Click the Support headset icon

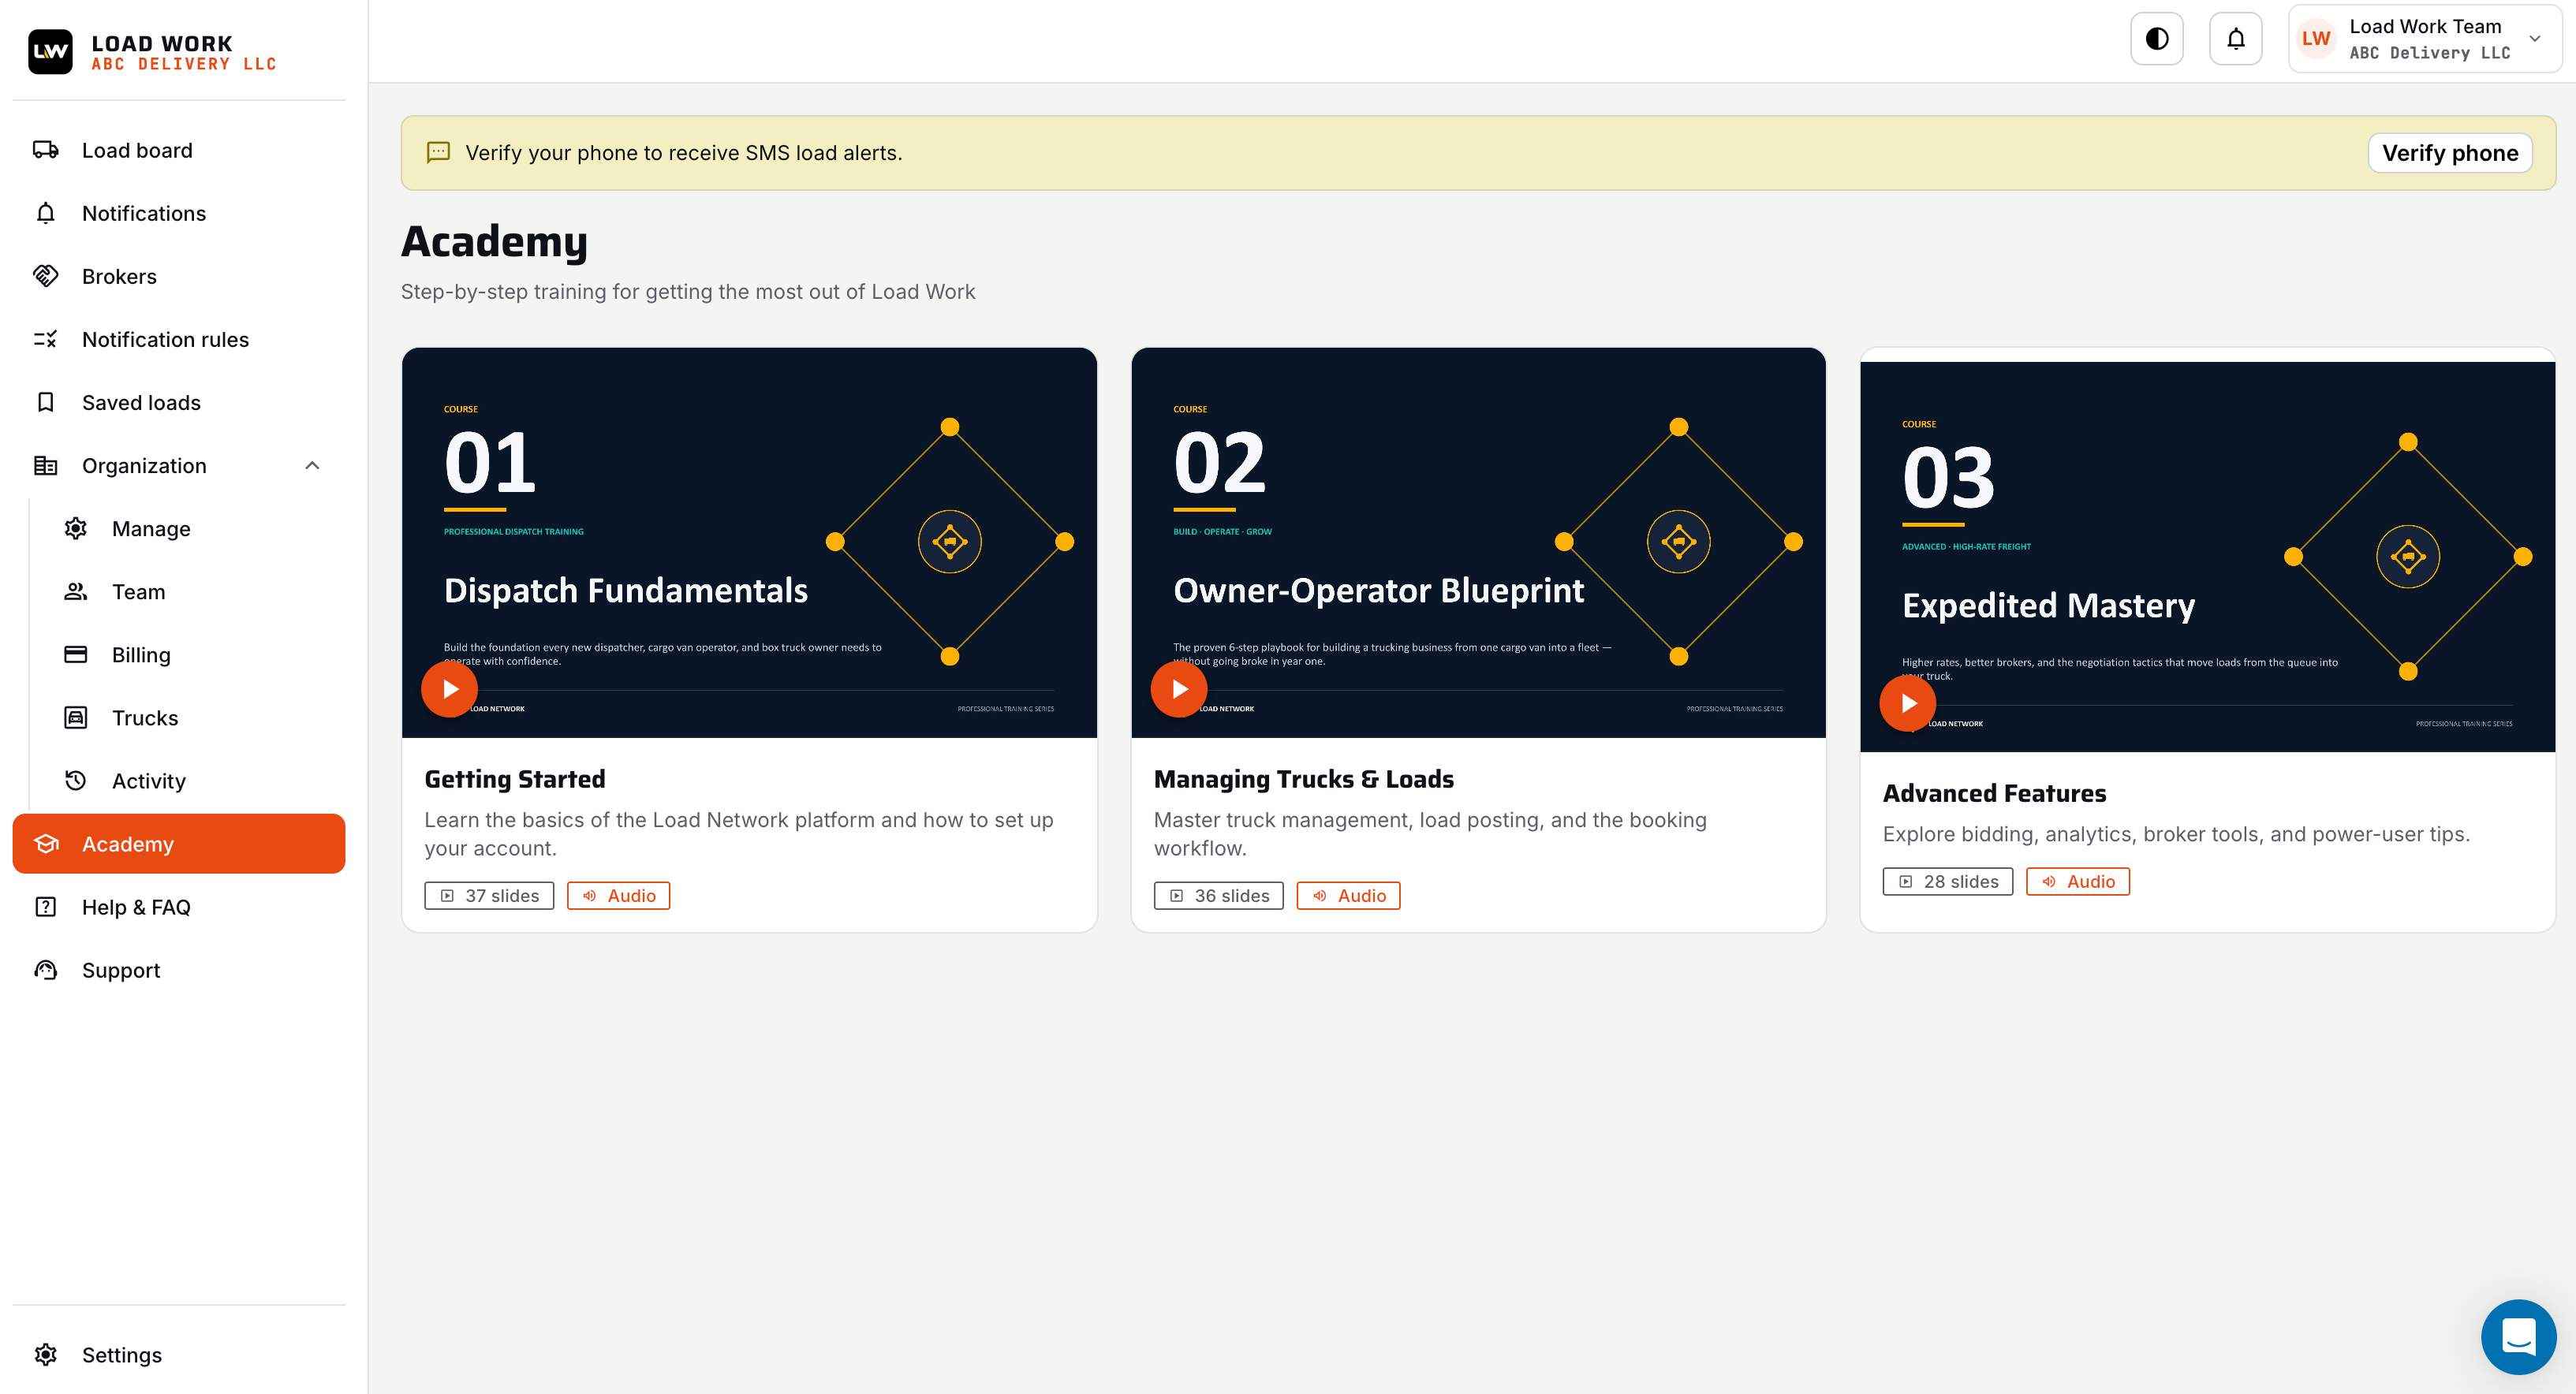pyautogui.click(x=46, y=969)
